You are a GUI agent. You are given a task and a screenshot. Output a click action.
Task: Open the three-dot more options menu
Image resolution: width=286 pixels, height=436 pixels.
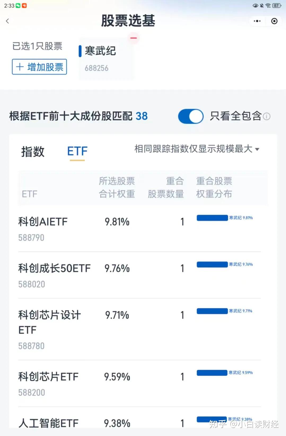pos(257,21)
